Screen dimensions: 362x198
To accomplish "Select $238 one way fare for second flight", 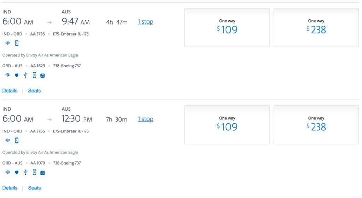I will [316, 125].
